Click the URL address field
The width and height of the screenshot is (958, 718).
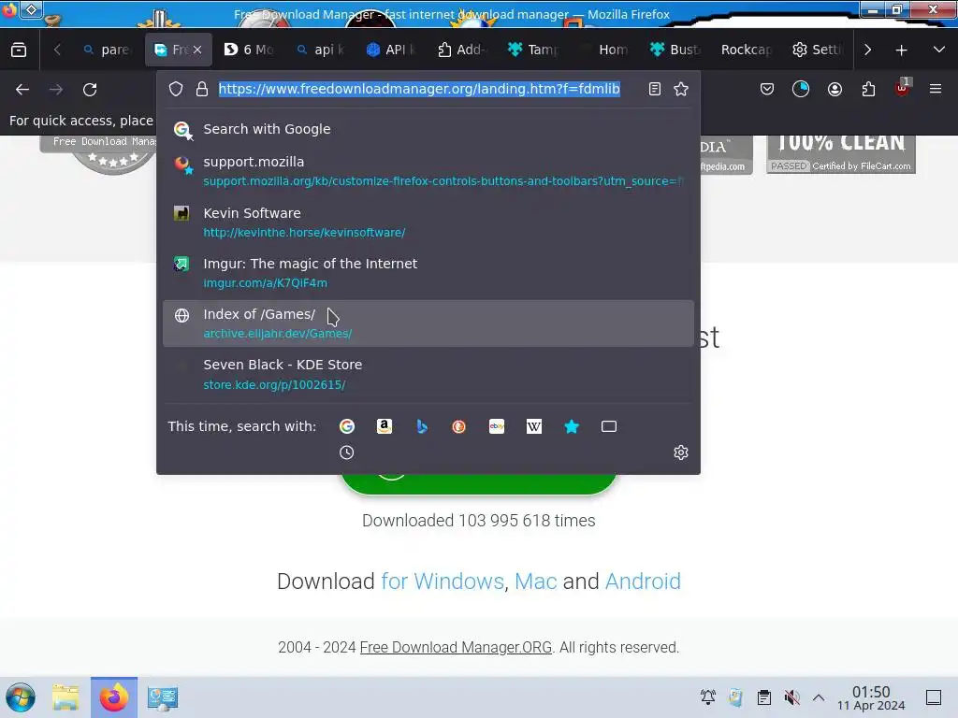pos(419,89)
